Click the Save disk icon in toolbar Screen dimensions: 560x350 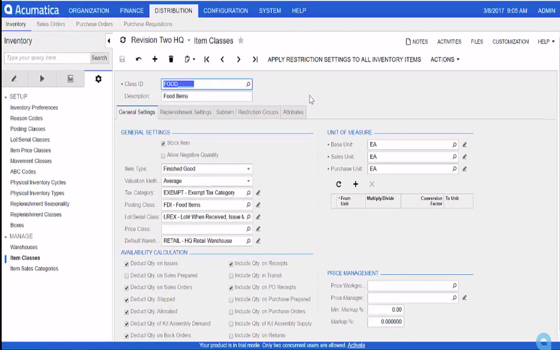click(x=122, y=60)
